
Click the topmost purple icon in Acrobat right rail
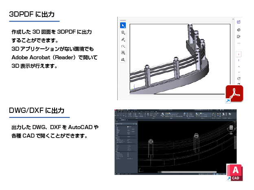239,22
